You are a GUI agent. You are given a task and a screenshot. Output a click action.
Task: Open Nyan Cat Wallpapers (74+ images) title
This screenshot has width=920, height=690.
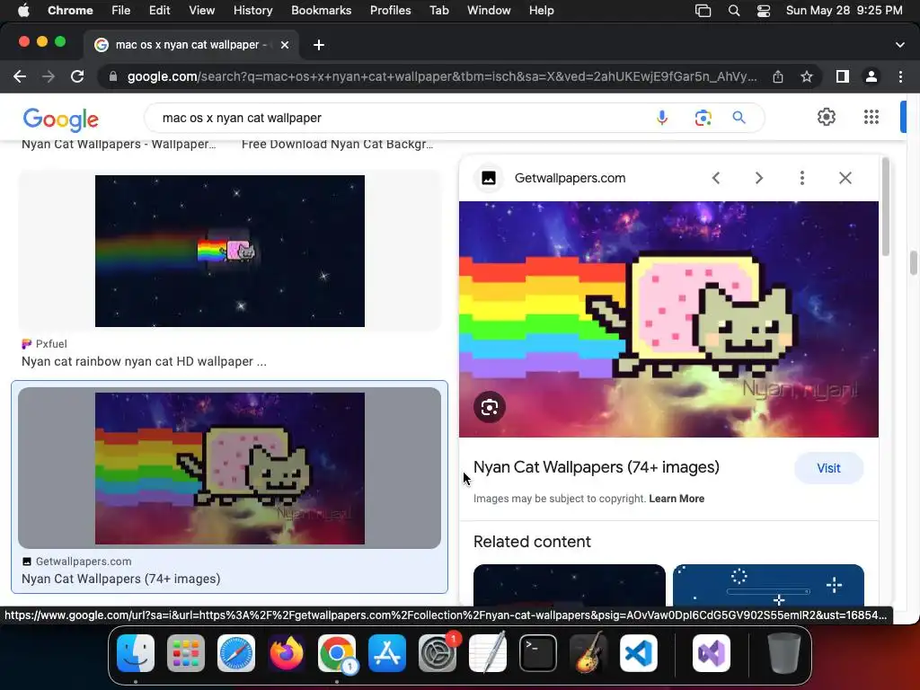597,467
